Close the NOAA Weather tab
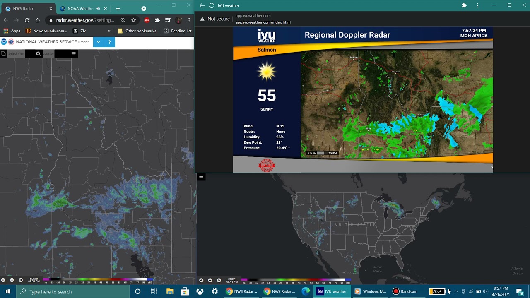The width and height of the screenshot is (530, 298). point(106,8)
